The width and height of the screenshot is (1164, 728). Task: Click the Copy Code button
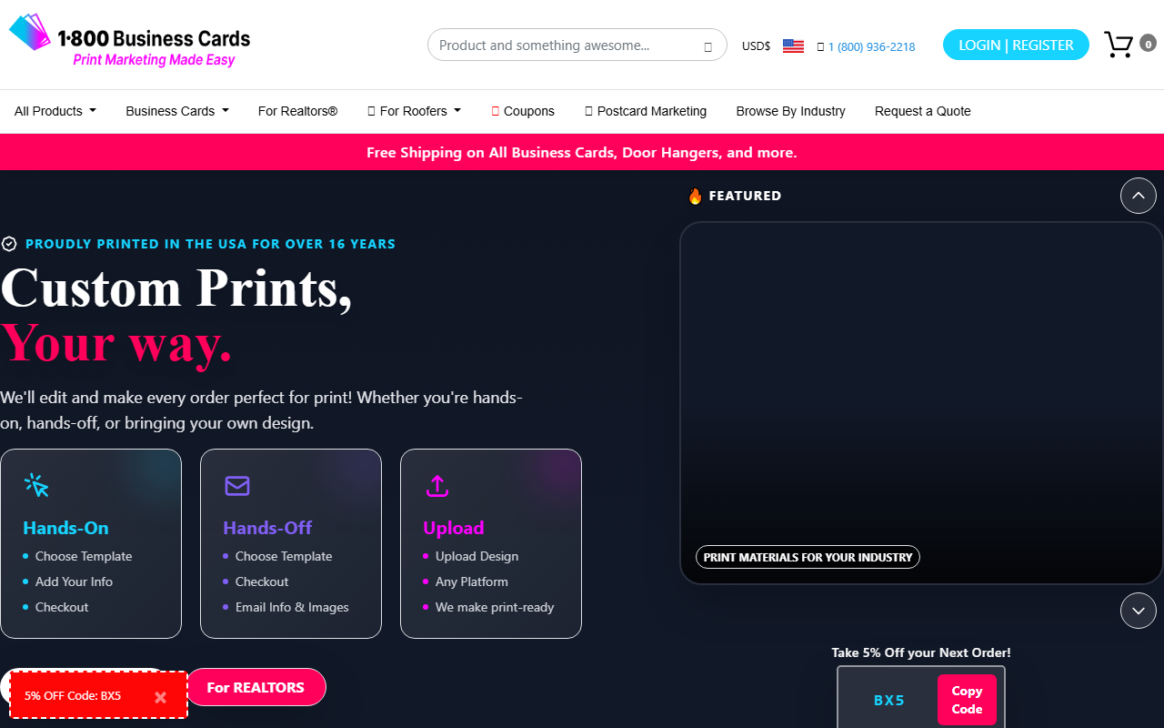pos(967,700)
